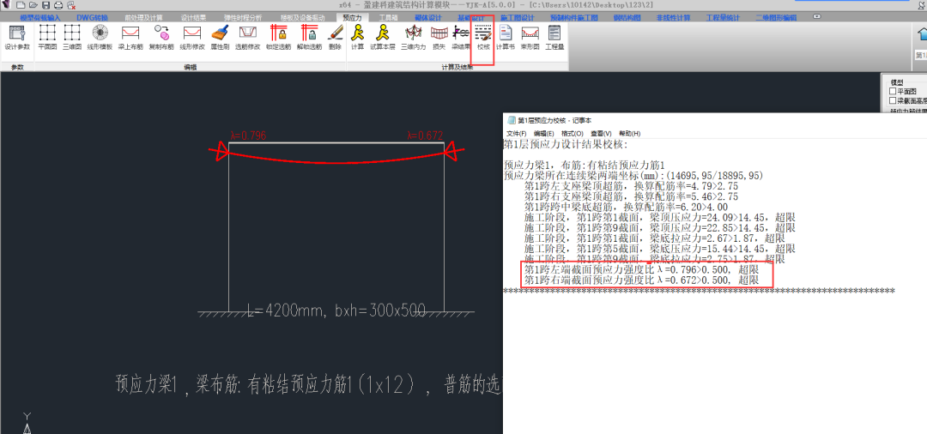Switch to the 预制构件施工图 tab
927x434 pixels.
(574, 18)
